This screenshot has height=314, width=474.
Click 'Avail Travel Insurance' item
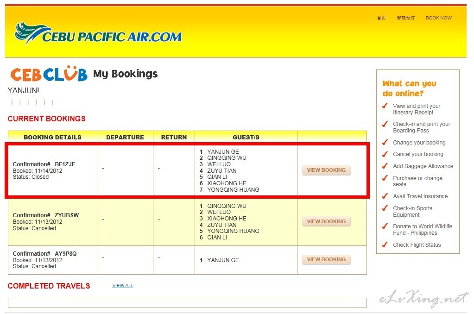pyautogui.click(x=420, y=196)
